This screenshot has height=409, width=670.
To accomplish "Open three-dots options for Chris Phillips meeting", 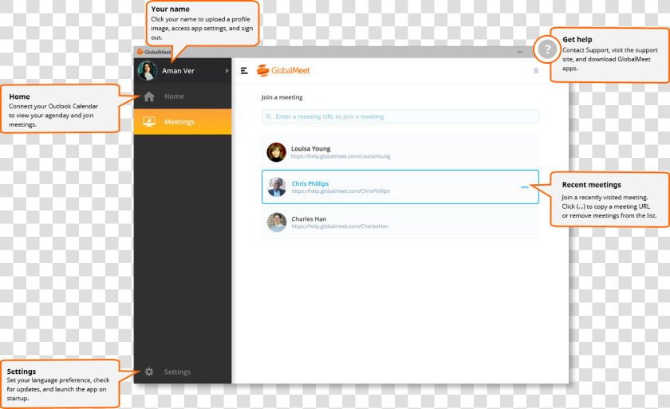I will pos(525,187).
